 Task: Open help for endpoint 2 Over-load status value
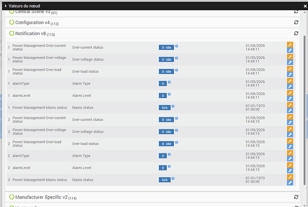(177, 142)
